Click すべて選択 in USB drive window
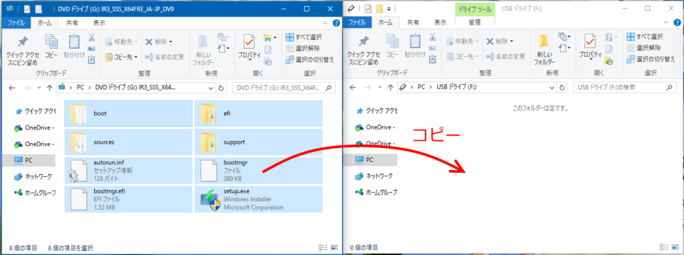This screenshot has width=684, height=255. tap(645, 37)
